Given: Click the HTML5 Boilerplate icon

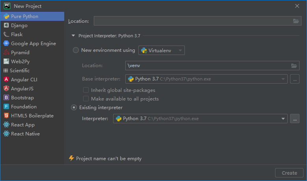Looking at the screenshot, I should click(x=6, y=116).
